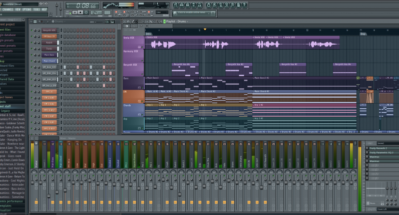
Task: Mute the Main Chord channel using its green LED
Action: [32, 61]
